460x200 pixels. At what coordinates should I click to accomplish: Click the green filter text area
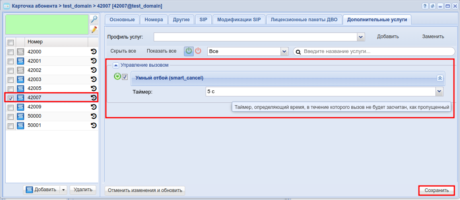47,24
